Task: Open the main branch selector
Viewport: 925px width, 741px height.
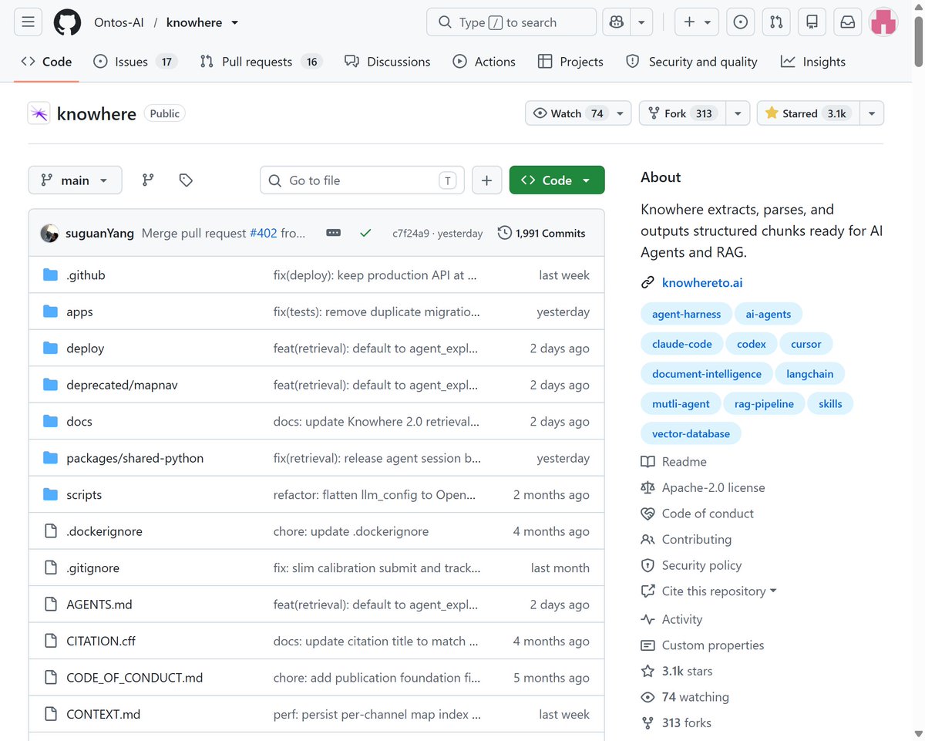Action: coord(75,180)
